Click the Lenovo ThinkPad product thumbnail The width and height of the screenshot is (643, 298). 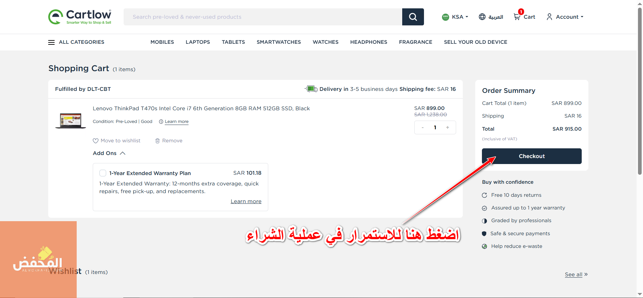(x=70, y=121)
